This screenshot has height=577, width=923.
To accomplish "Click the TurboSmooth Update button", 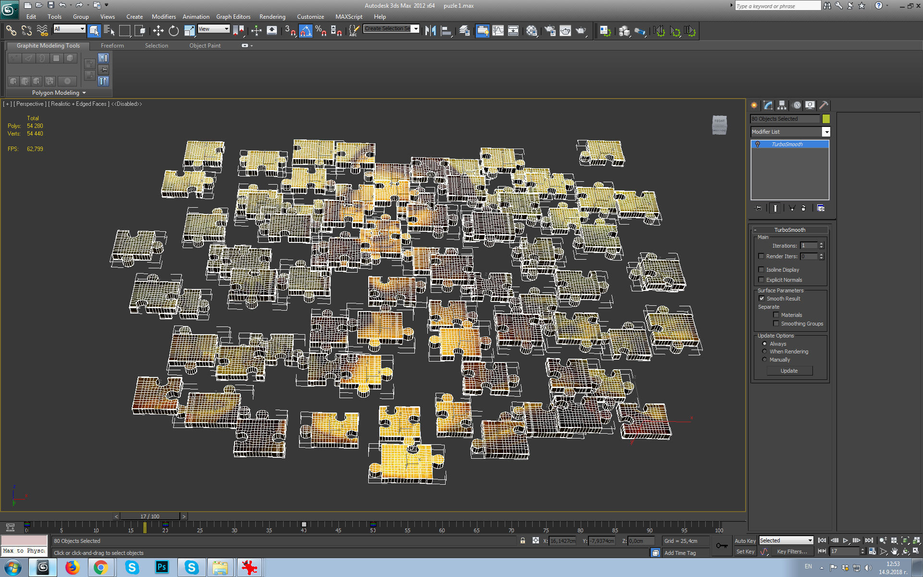I will click(x=789, y=371).
